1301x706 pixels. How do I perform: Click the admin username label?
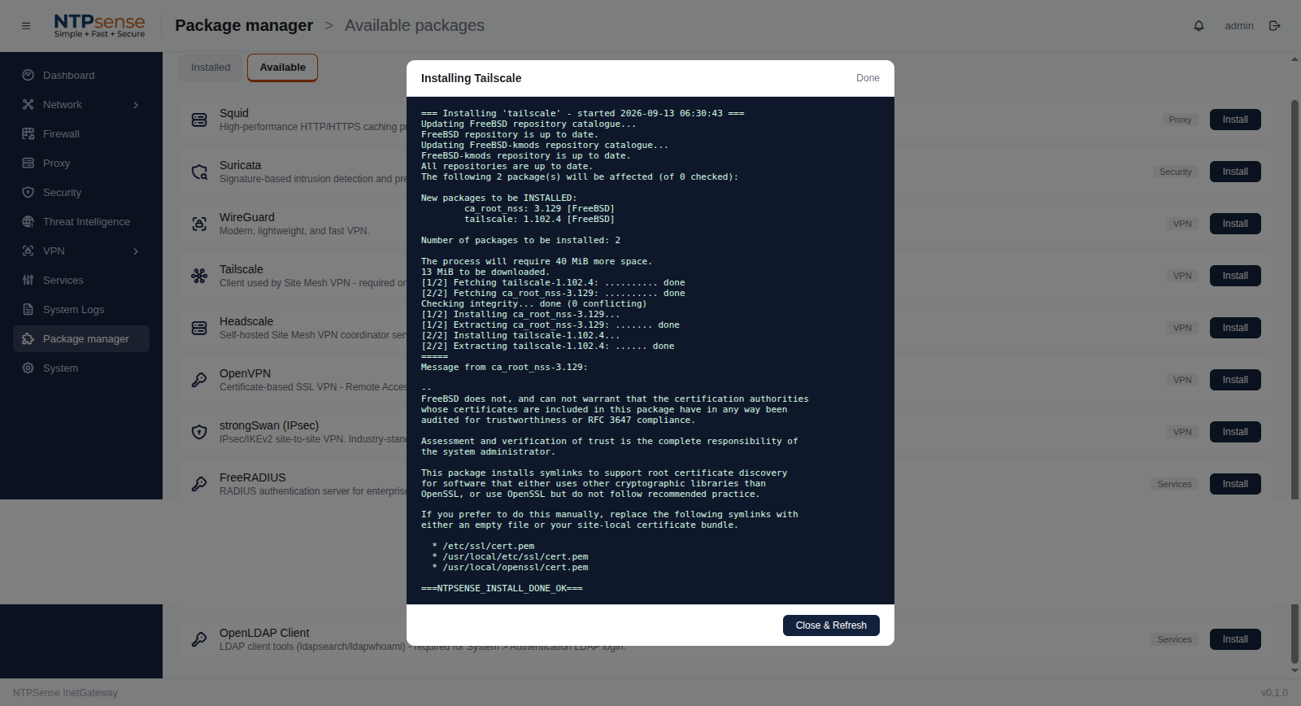1239,26
